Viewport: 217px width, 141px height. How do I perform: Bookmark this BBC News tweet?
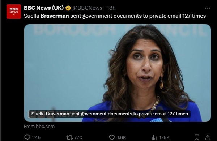point(197,137)
